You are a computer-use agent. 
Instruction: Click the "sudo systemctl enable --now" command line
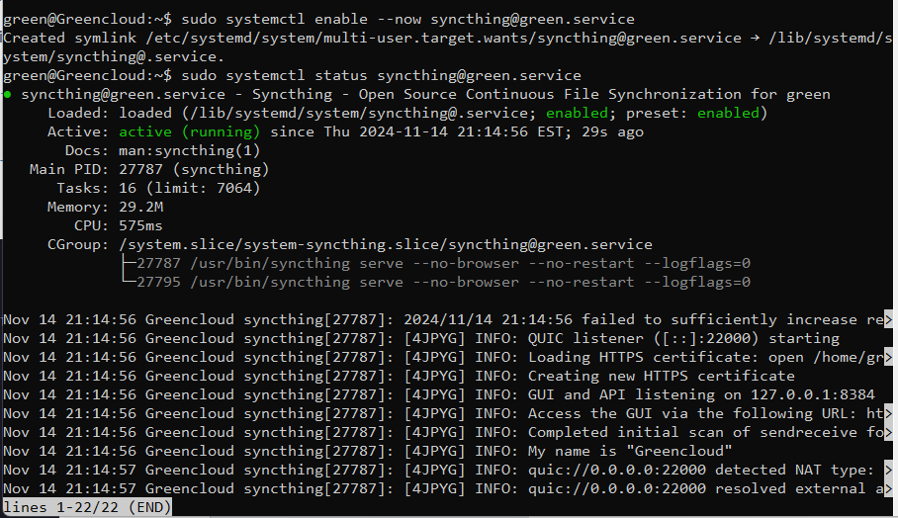coord(407,19)
